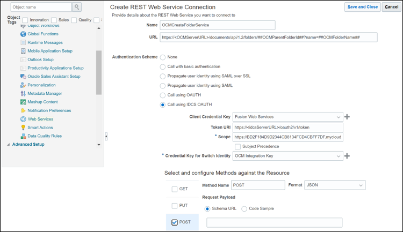The height and width of the screenshot is (232, 403).
Task: Click into the Token URI field
Action: pyautogui.click(x=288, y=127)
